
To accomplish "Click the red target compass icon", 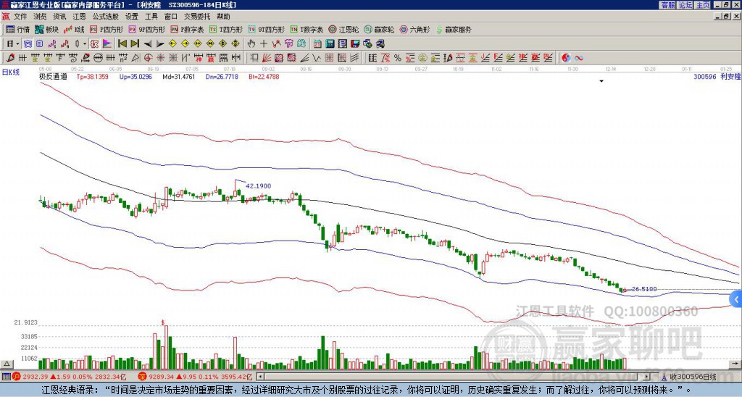I will pos(148,58).
